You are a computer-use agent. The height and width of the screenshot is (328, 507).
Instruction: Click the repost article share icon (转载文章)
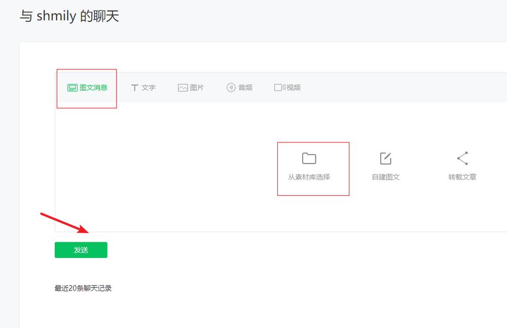(462, 158)
